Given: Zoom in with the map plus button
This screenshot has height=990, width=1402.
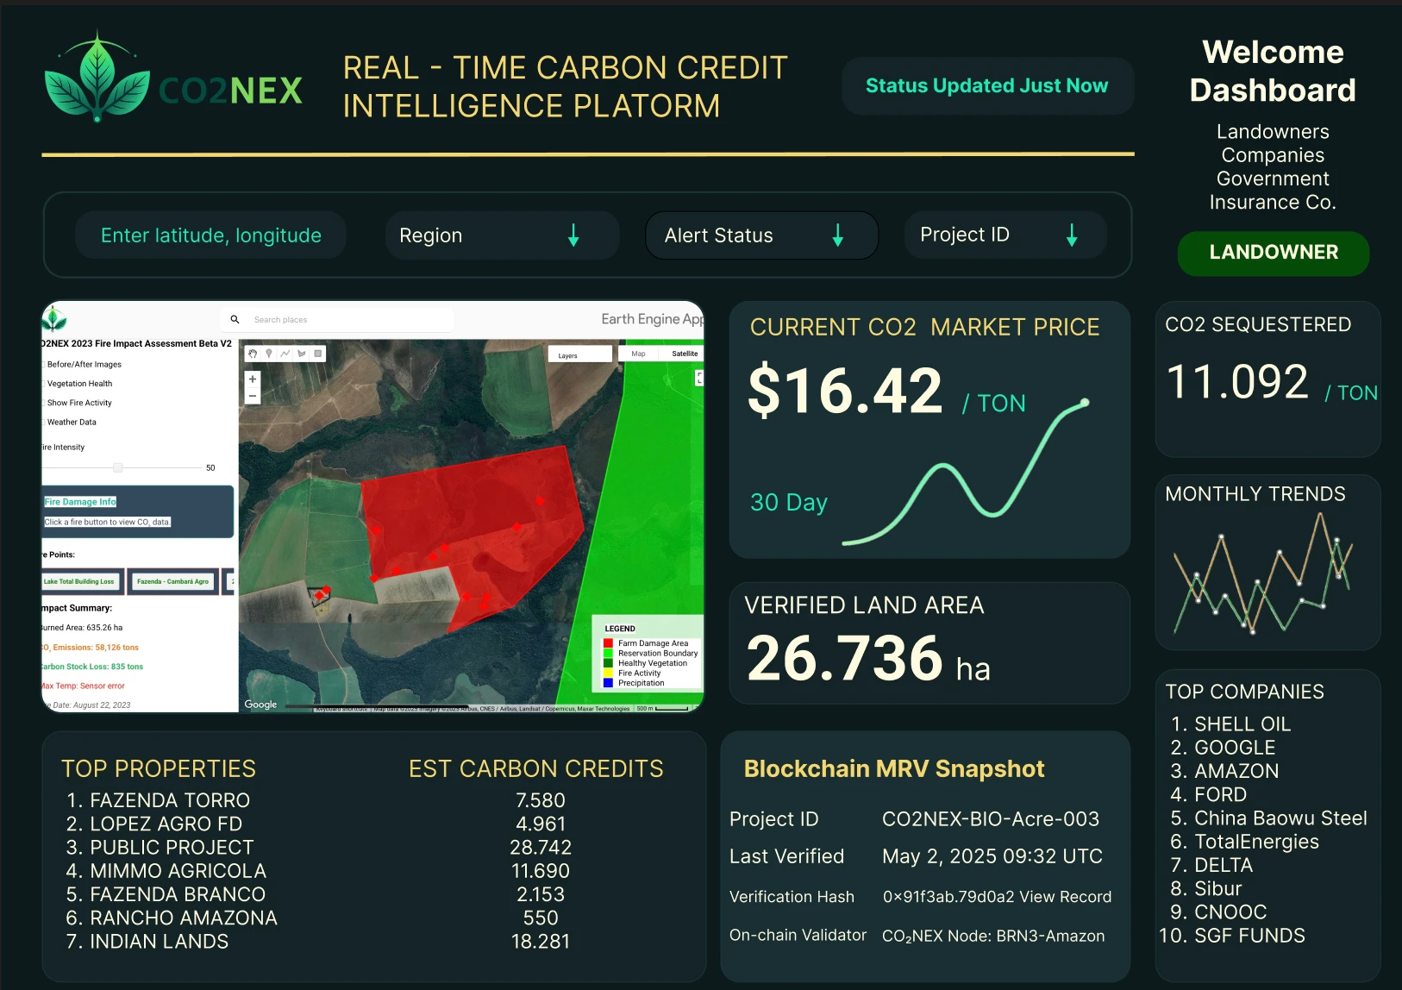Looking at the screenshot, I should (x=253, y=379).
